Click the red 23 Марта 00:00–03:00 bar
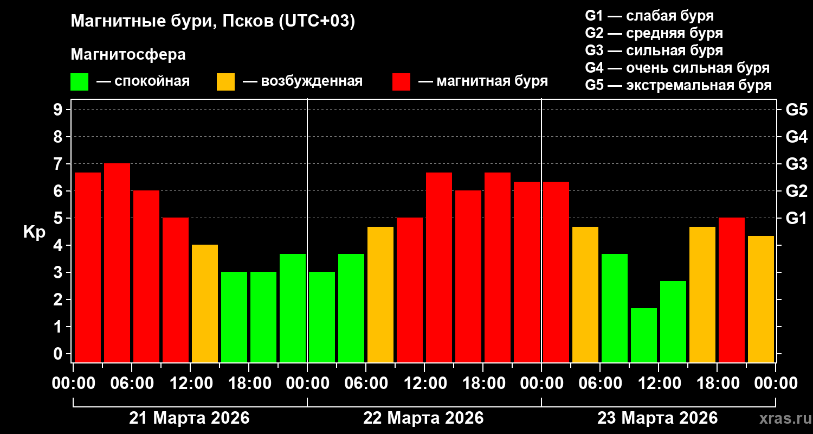Screen dimensions: 813x434 556,272
